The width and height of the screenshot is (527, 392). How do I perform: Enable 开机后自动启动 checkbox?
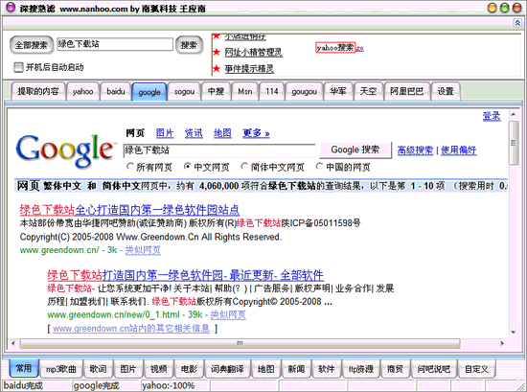tap(18, 67)
